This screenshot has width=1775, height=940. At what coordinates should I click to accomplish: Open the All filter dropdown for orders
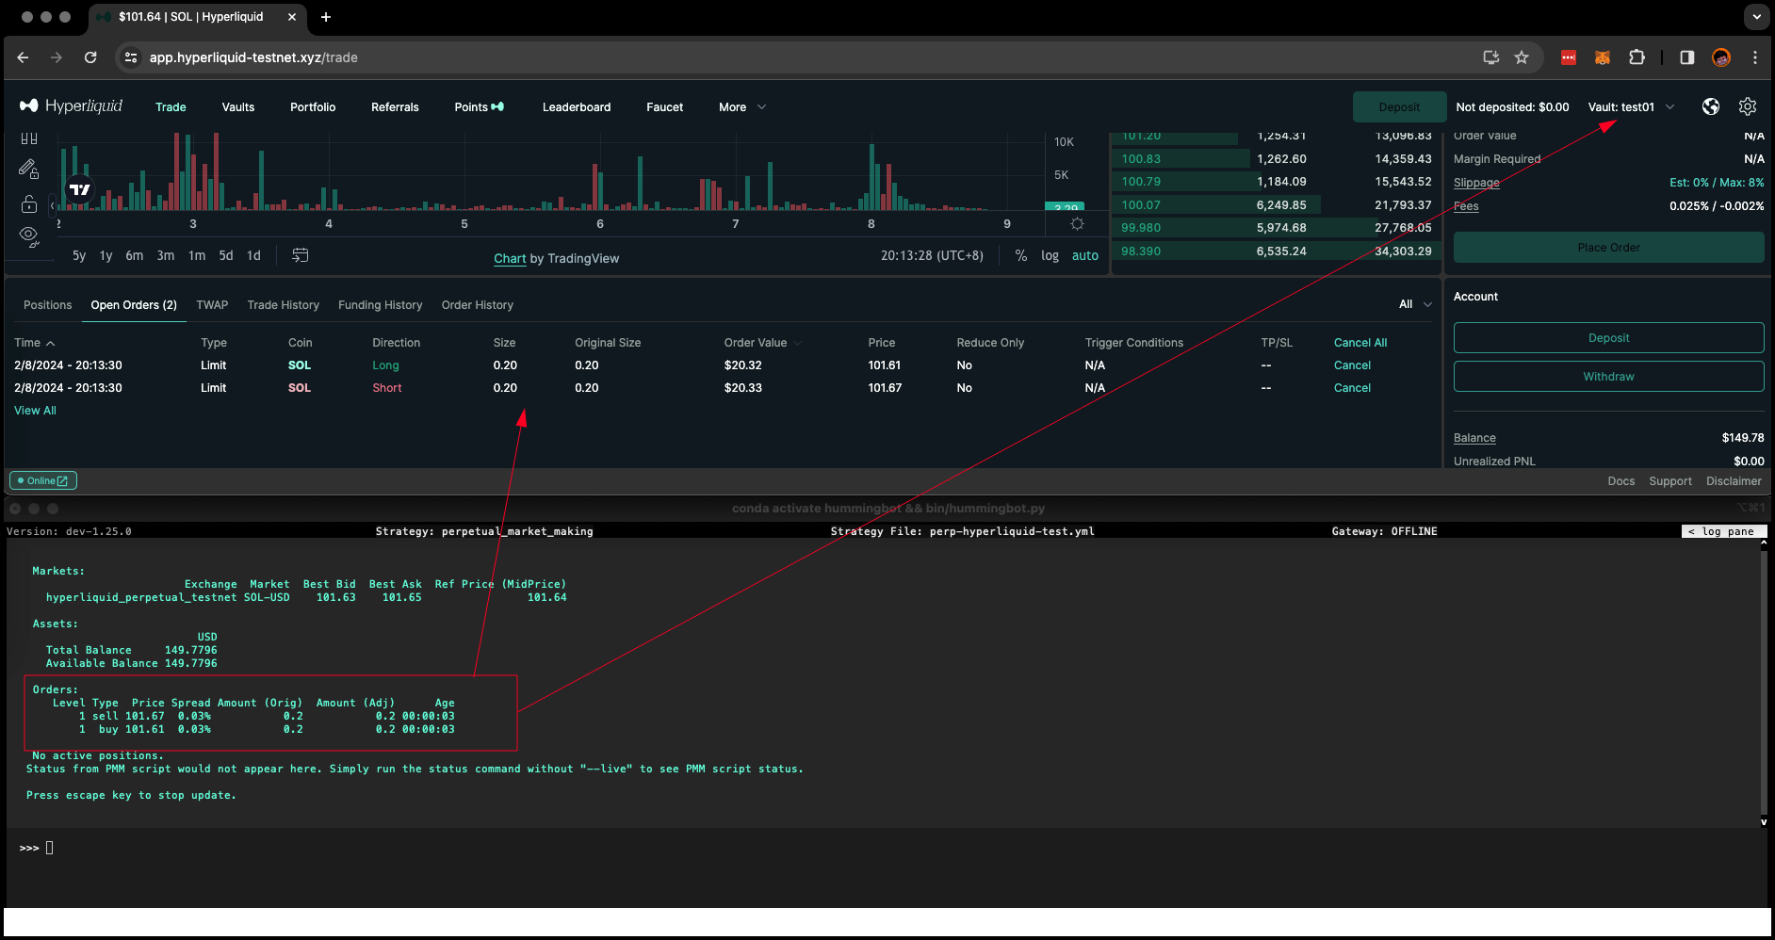pos(1415,304)
